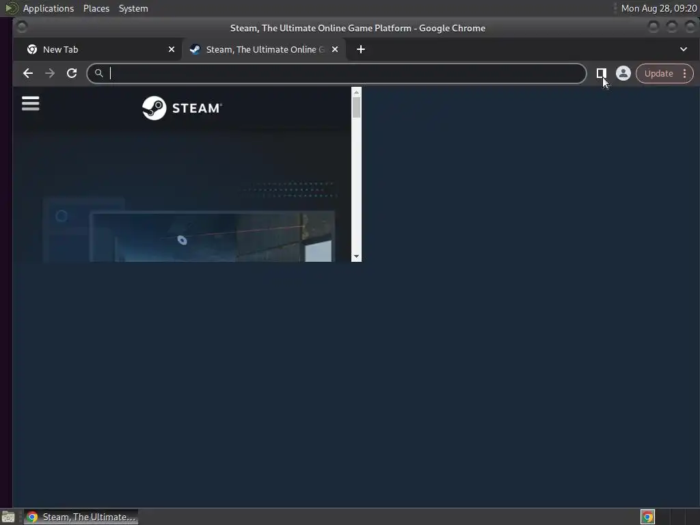
Task: Focus the Chrome address bar
Action: point(336,73)
